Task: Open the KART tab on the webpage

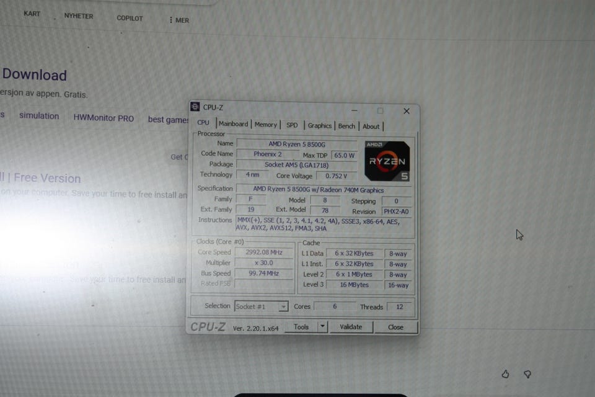Action: coord(32,14)
